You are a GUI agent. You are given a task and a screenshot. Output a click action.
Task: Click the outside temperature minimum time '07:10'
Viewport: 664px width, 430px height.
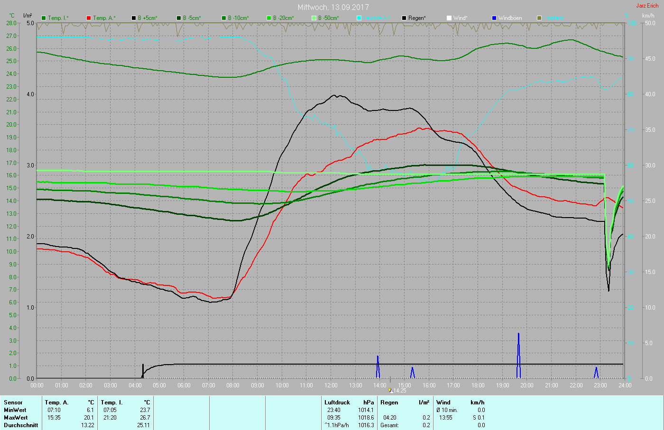click(54, 410)
